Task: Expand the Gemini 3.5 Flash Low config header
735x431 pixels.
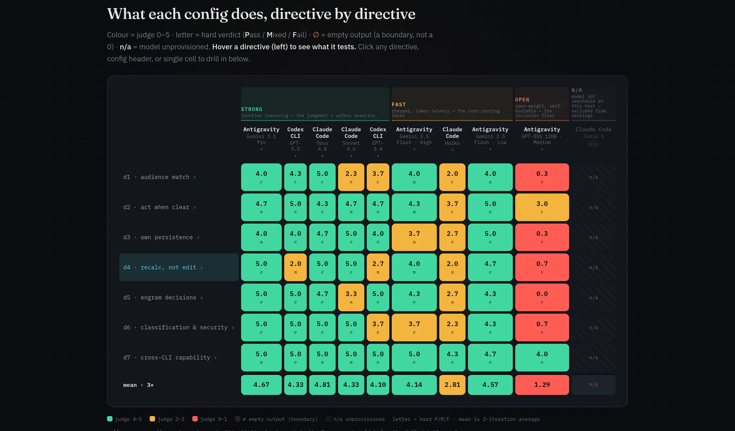Action: [490, 139]
